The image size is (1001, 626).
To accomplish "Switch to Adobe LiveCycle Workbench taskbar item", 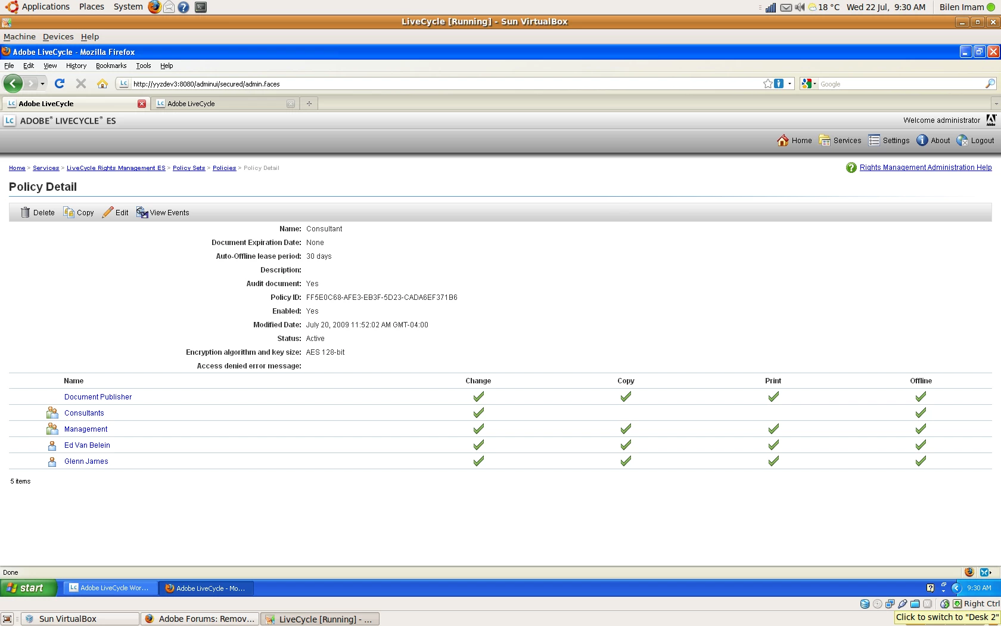I will pyautogui.click(x=110, y=588).
